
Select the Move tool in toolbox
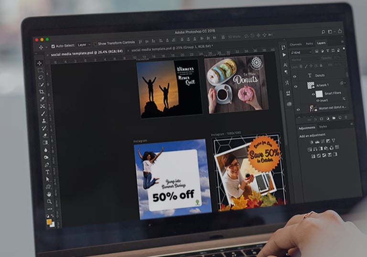[40, 63]
